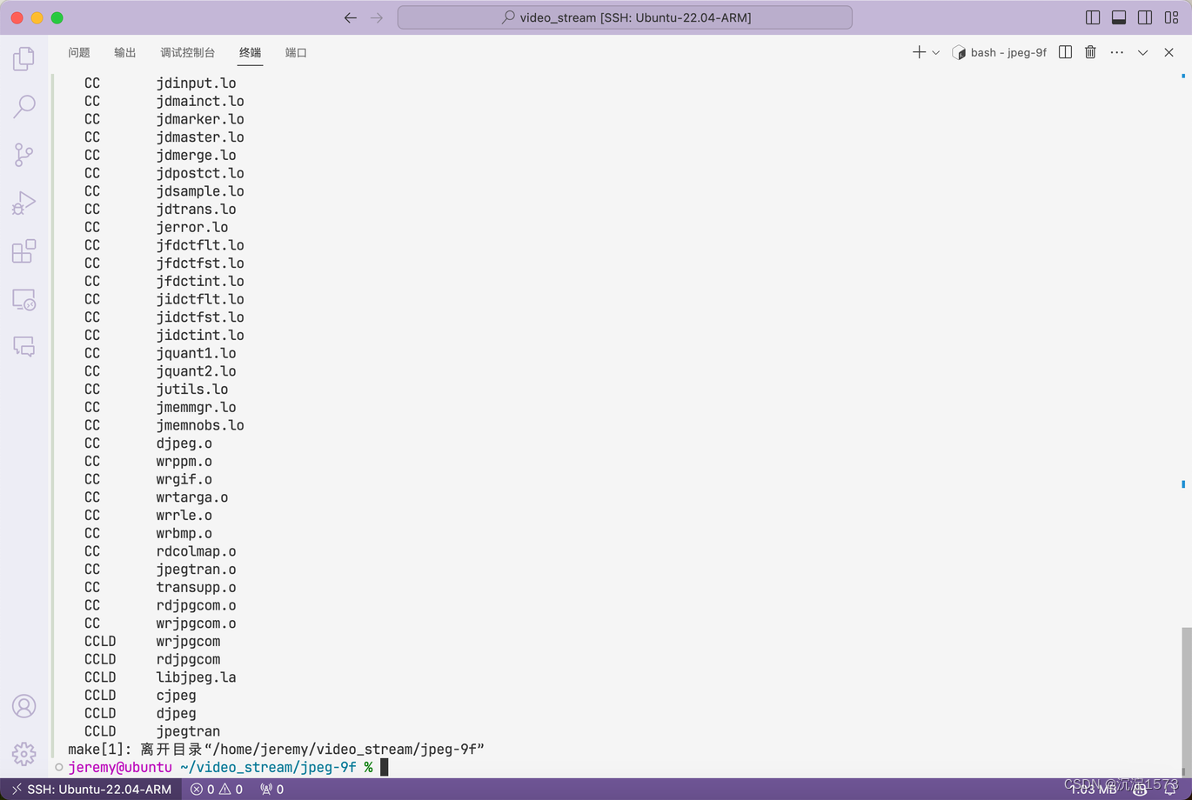Open the Extensions view
Screen dimensions: 1192x800
pyautogui.click(x=23, y=251)
